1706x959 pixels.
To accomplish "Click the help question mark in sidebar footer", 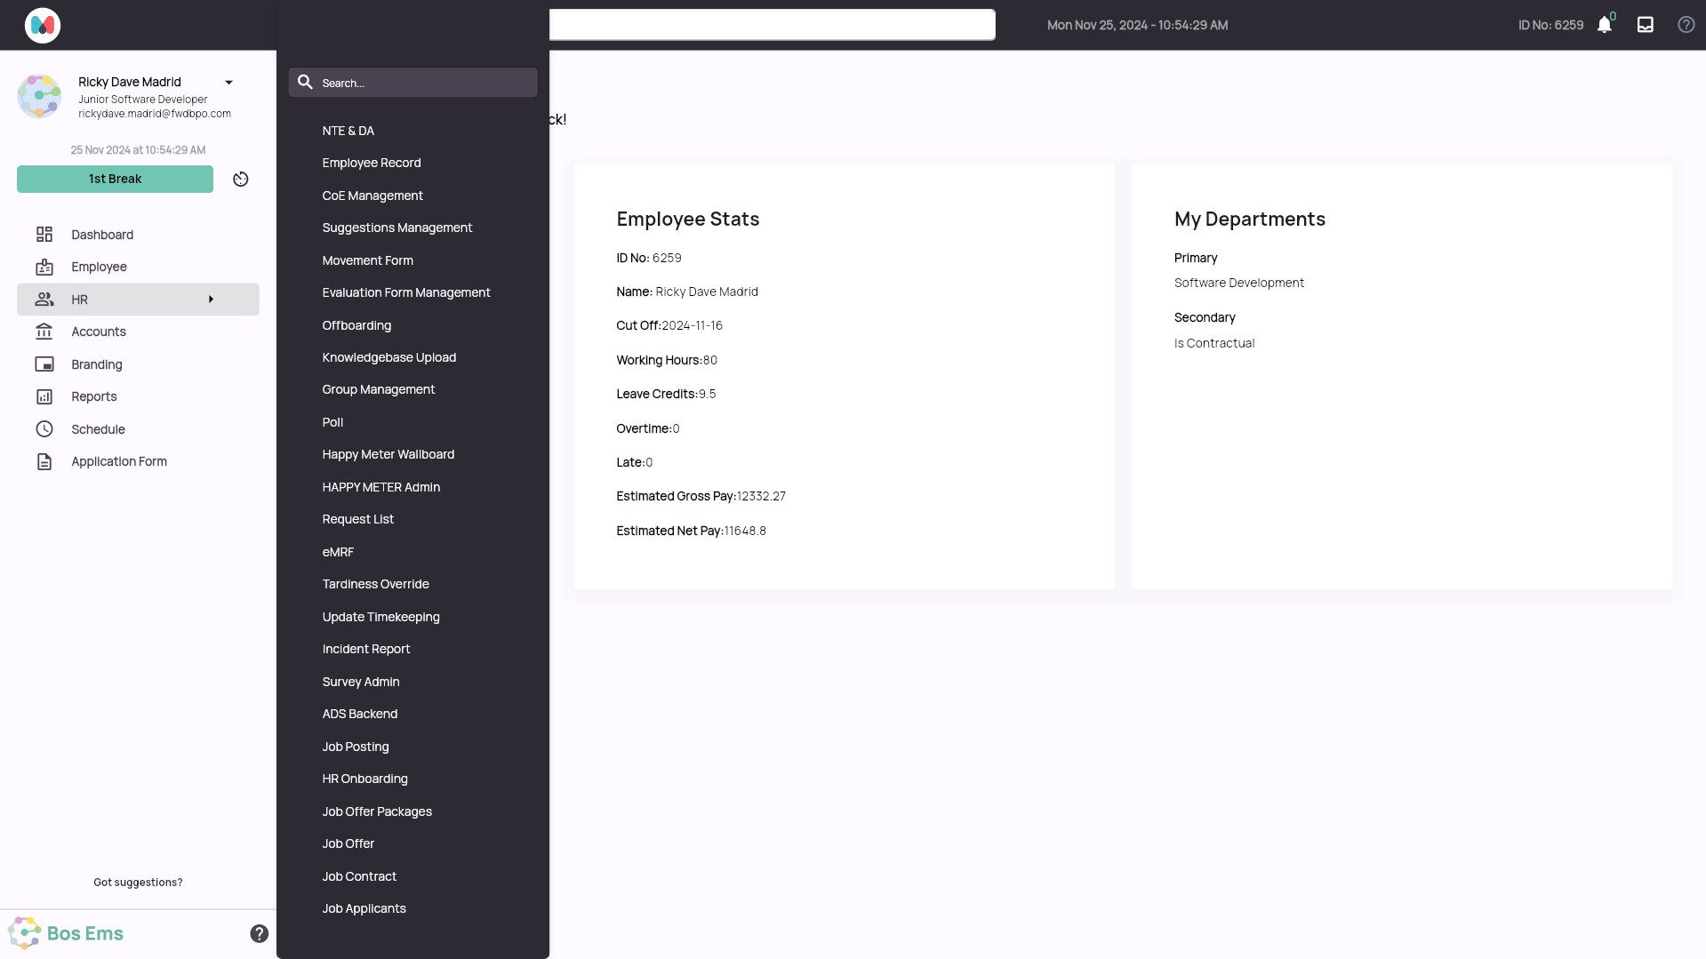I will (260, 933).
